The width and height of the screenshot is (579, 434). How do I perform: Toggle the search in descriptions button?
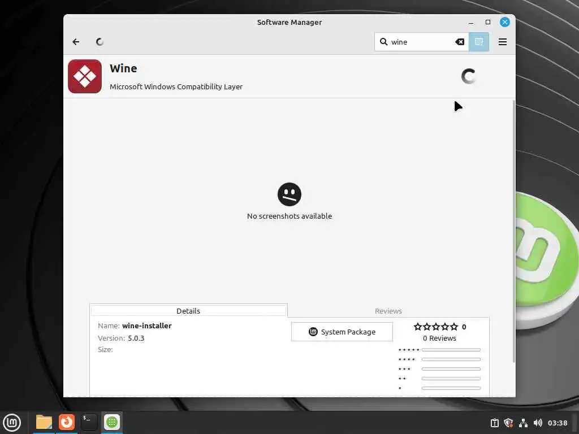click(x=479, y=42)
